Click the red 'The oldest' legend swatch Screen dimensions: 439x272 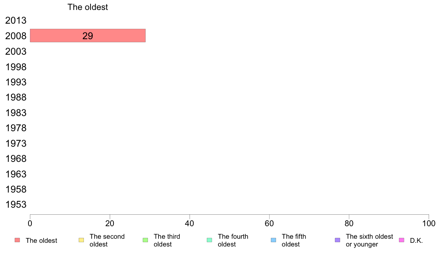[x=17, y=240]
